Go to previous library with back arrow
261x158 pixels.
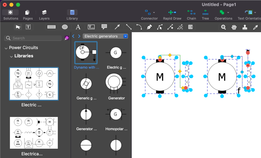pos(73,36)
